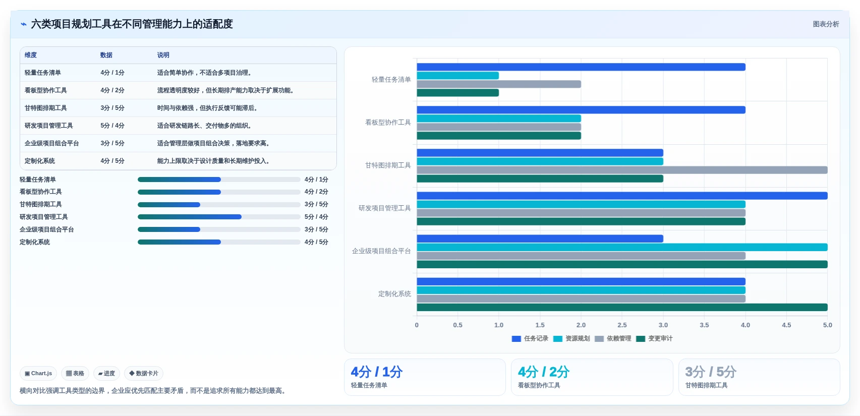Click the 4分 / 2分 value in the table
This screenshot has height=416, width=860.
[x=112, y=90]
